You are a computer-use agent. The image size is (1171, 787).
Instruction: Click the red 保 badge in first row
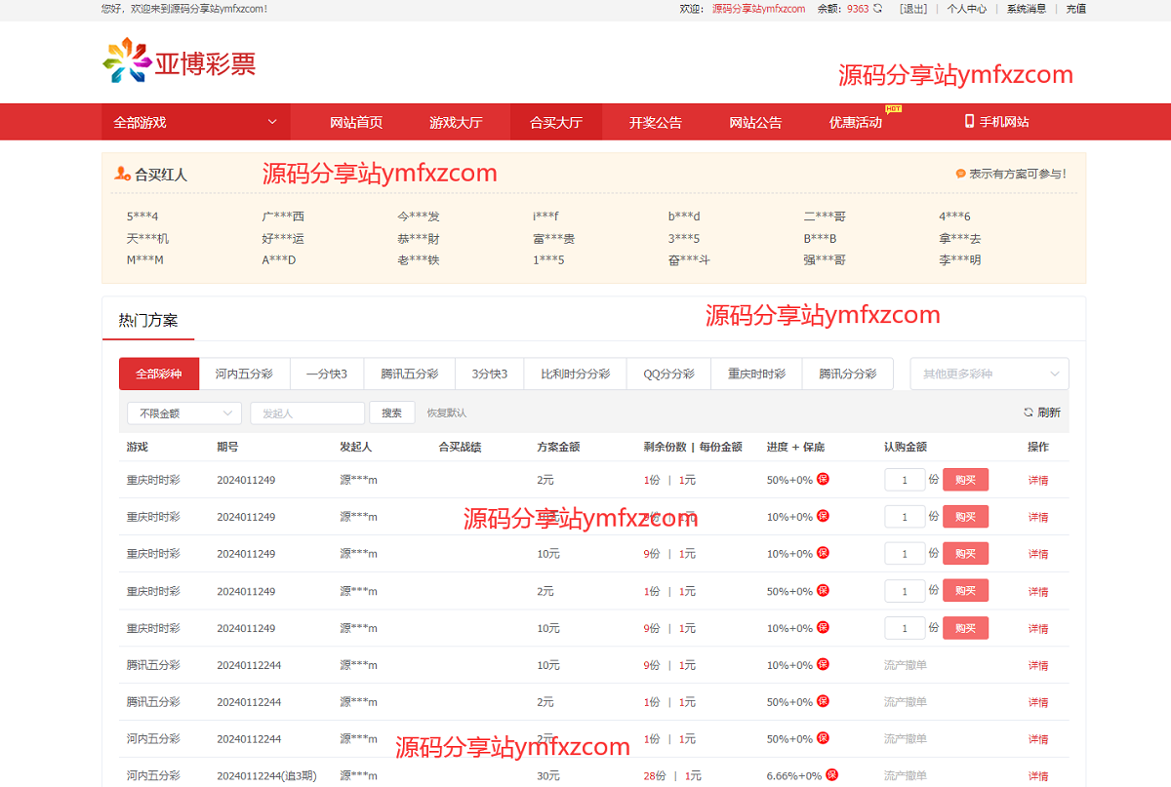[x=823, y=479]
